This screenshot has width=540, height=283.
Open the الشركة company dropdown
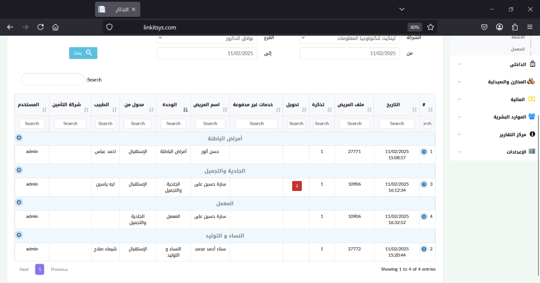point(350,38)
